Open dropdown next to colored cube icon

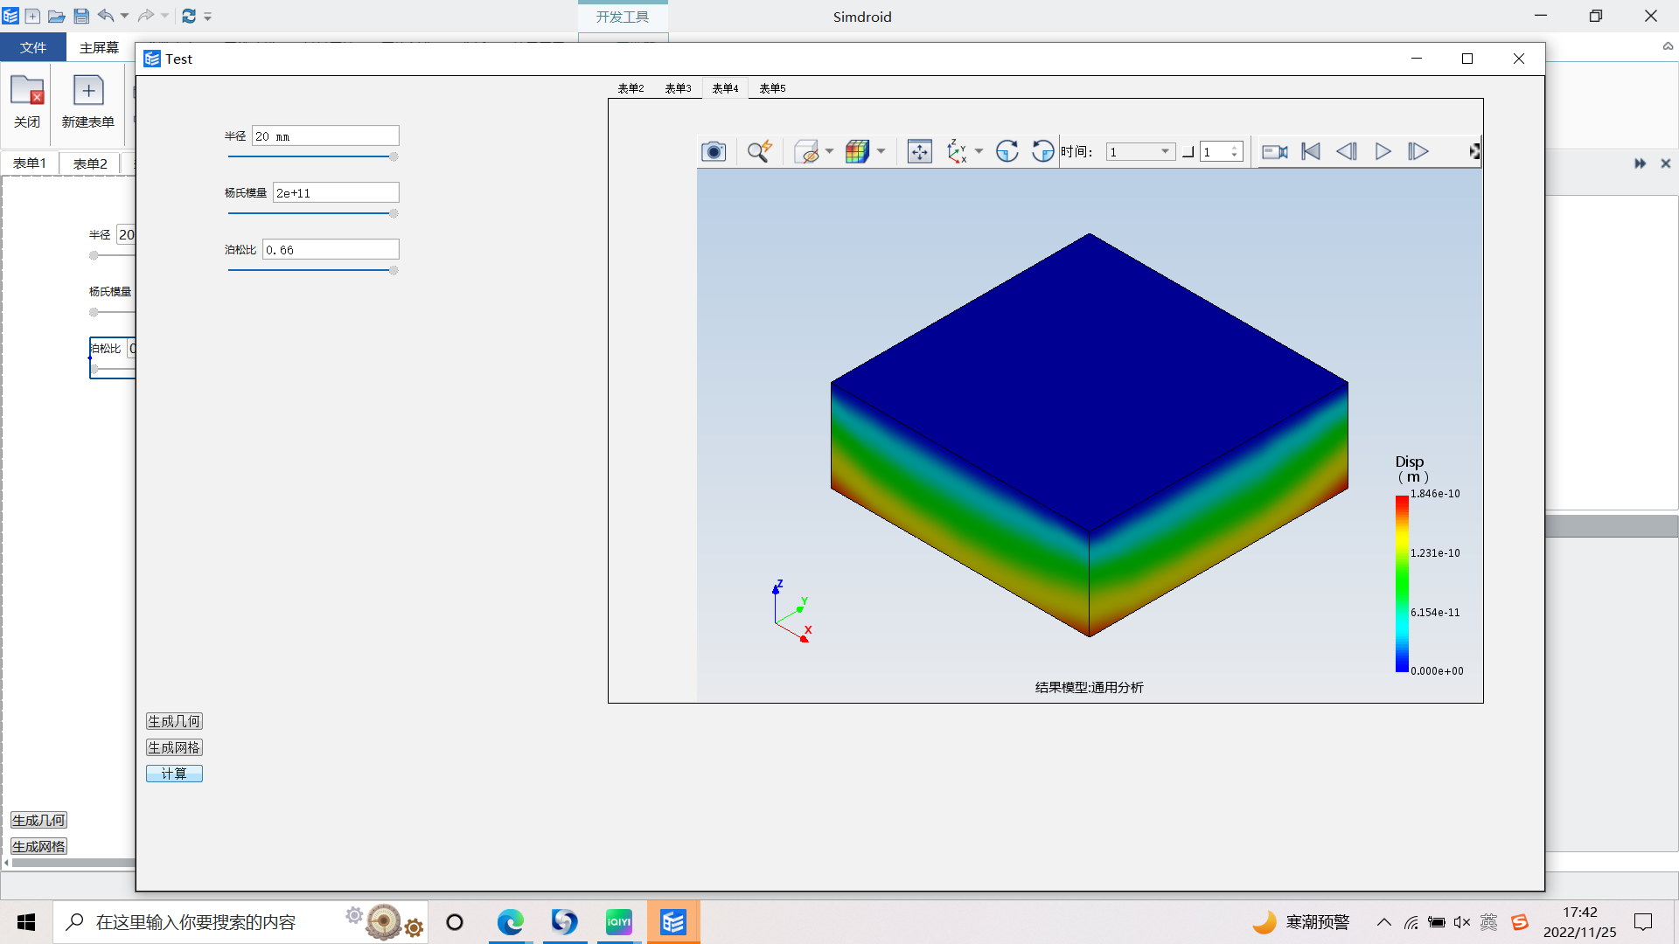[881, 152]
